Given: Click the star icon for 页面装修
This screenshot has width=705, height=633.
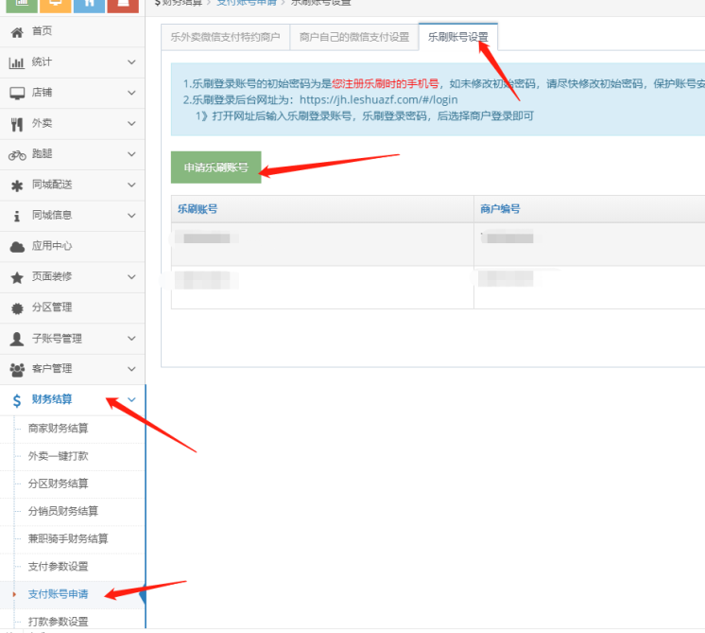Looking at the screenshot, I should click(17, 277).
